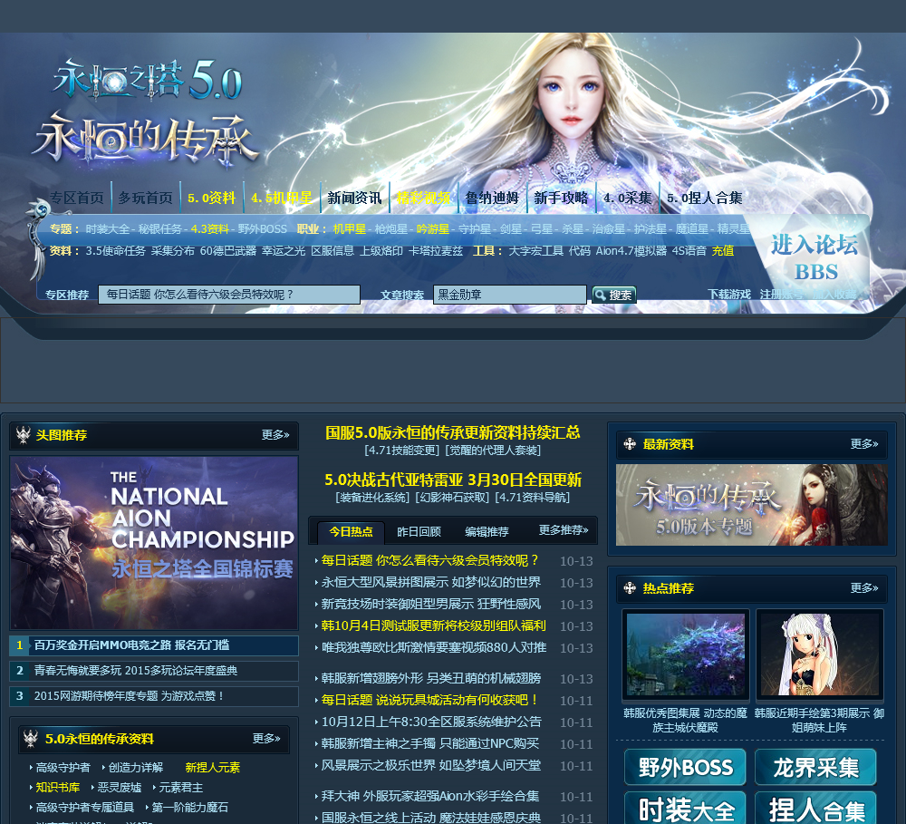Go to 5.0资料 section
Image resolution: width=906 pixels, height=824 pixels.
[211, 198]
